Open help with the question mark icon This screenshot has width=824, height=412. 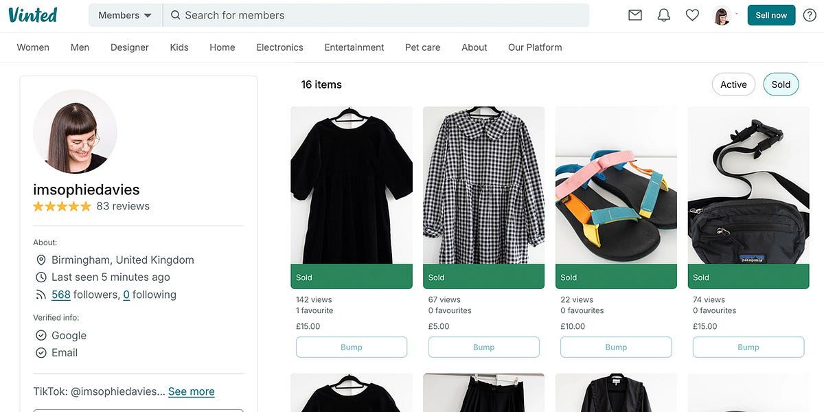pos(810,14)
